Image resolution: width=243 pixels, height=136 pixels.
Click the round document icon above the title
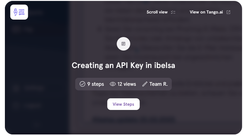coord(123,44)
